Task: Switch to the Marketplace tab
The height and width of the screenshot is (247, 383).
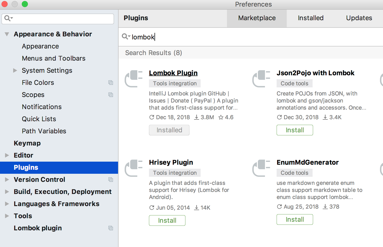Action: pyautogui.click(x=257, y=18)
